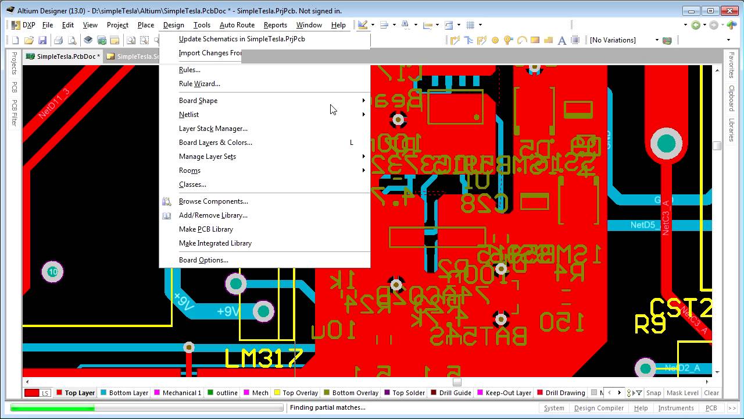Click the Clear button at bottom right
This screenshot has width=744, height=419.
tap(711, 393)
